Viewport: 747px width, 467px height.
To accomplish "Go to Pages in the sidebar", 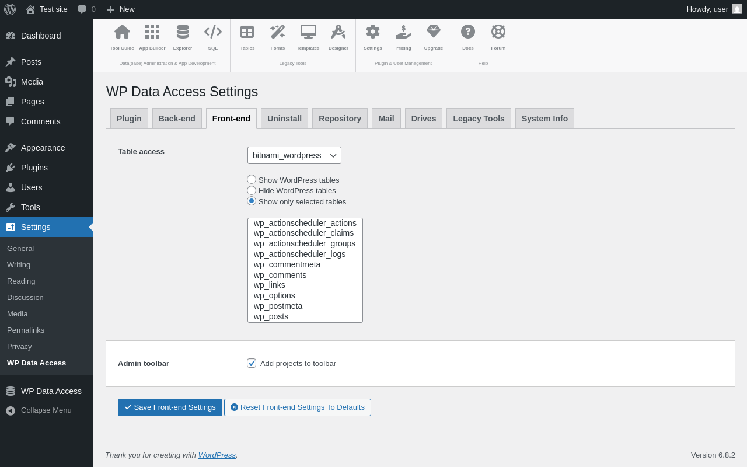I will (47, 102).
